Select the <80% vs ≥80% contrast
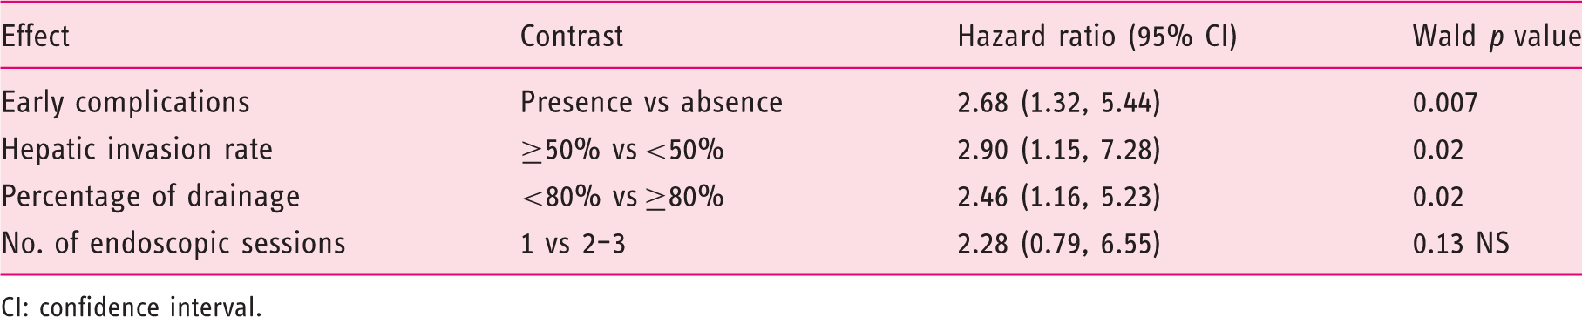 click(x=622, y=197)
